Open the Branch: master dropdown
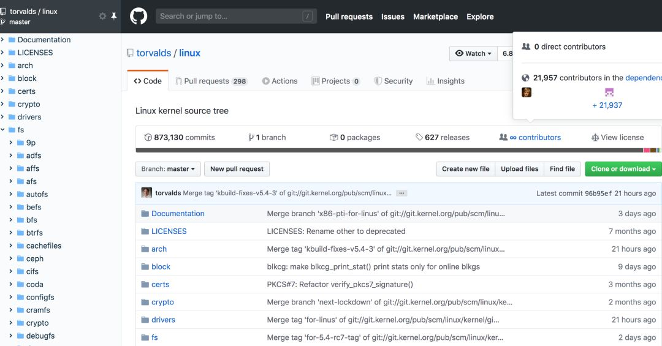The width and height of the screenshot is (662, 346). pyautogui.click(x=168, y=169)
